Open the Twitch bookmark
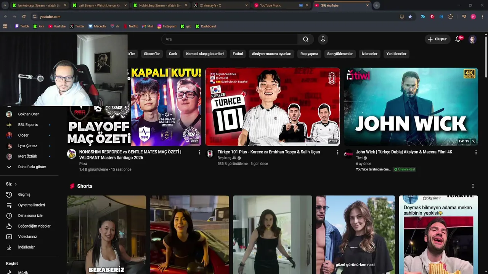This screenshot has width=488, height=274. click(22, 26)
